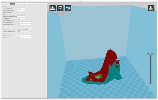The width and height of the screenshot is (158, 100).
Task: Click the save toolpath to SD icon
Action: tap(60, 8)
